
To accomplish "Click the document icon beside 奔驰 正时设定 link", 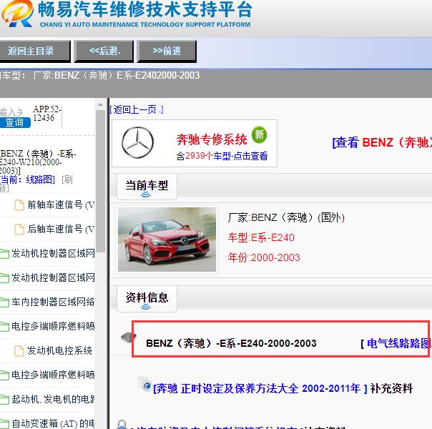I will click(145, 384).
